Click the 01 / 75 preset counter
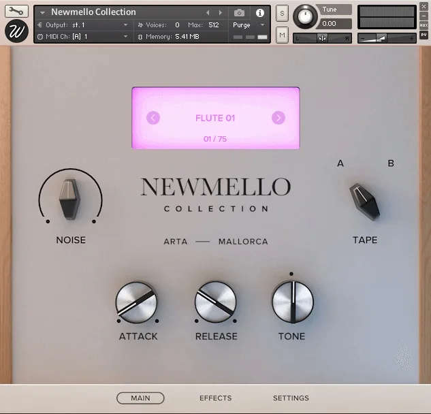Viewport: 431px width, 414px height. [x=215, y=139]
